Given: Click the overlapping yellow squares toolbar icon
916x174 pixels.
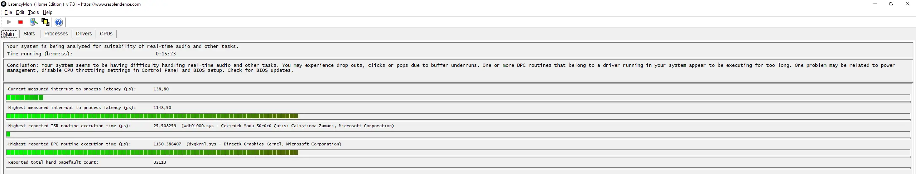Looking at the screenshot, I should point(45,22).
